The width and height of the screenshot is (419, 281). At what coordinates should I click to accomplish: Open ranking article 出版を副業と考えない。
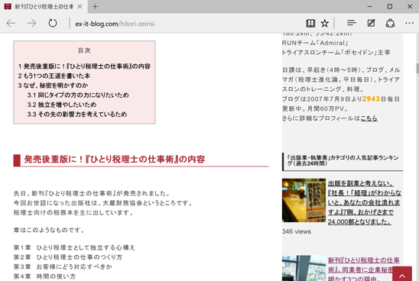point(365,202)
